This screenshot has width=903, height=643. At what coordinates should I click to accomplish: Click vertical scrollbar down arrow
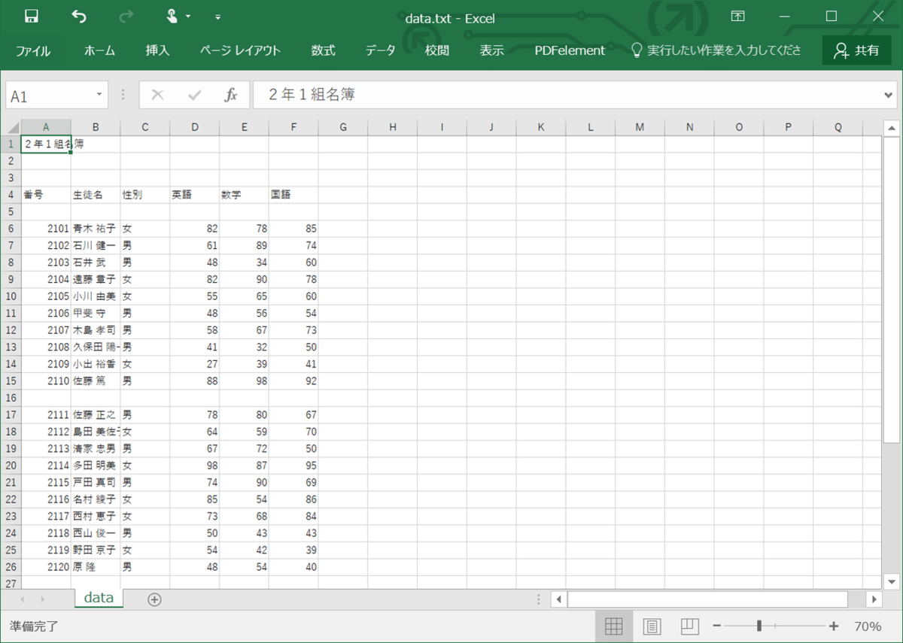click(891, 581)
